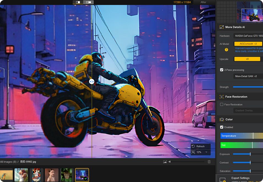Image resolution: width=263 pixels, height=182 pixels.
Task: Click the split-view comparison handle on the image
Action: [92, 81]
